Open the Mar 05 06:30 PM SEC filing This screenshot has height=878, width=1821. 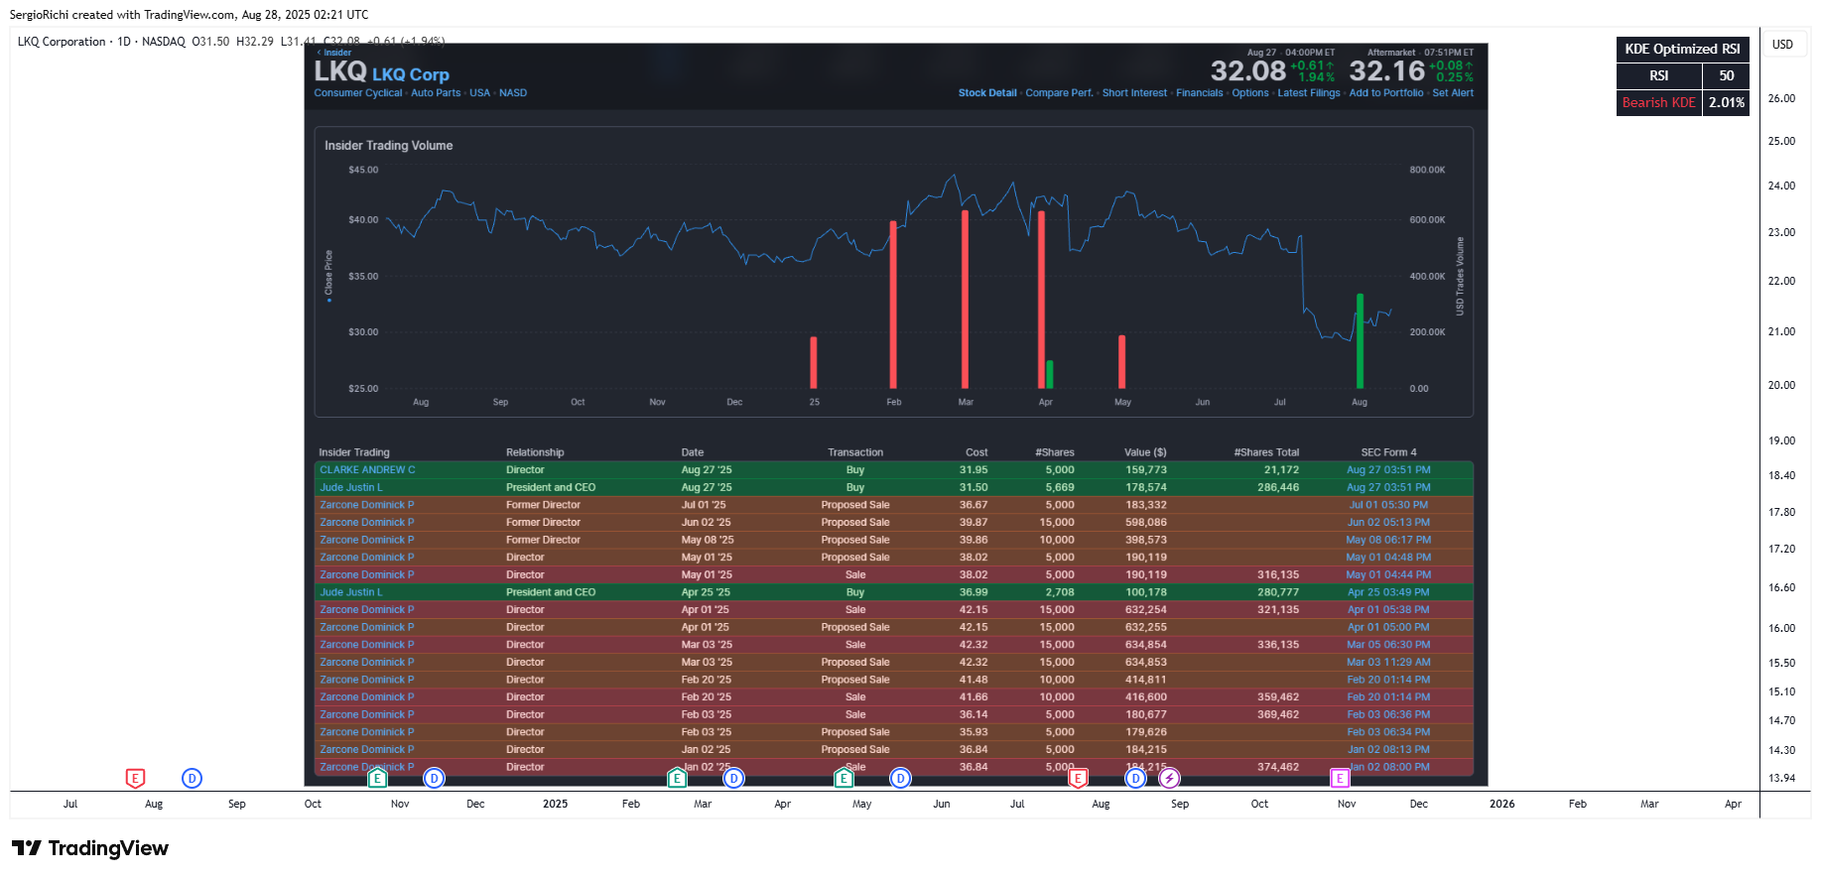(1388, 645)
